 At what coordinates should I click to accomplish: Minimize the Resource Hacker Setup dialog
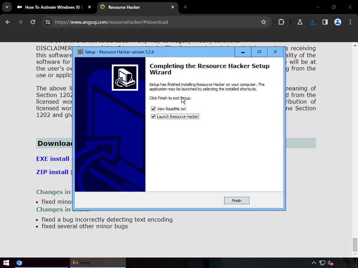click(x=243, y=52)
